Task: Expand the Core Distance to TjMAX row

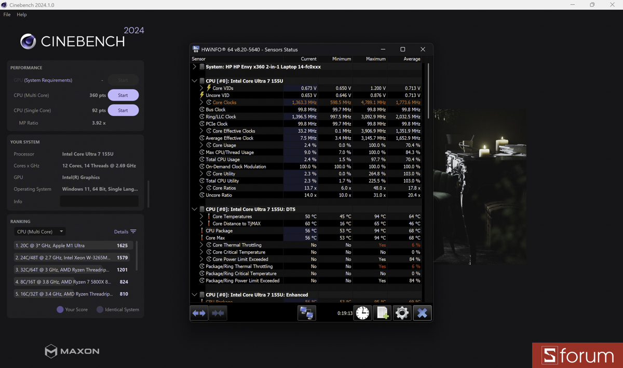Action: 201,224
